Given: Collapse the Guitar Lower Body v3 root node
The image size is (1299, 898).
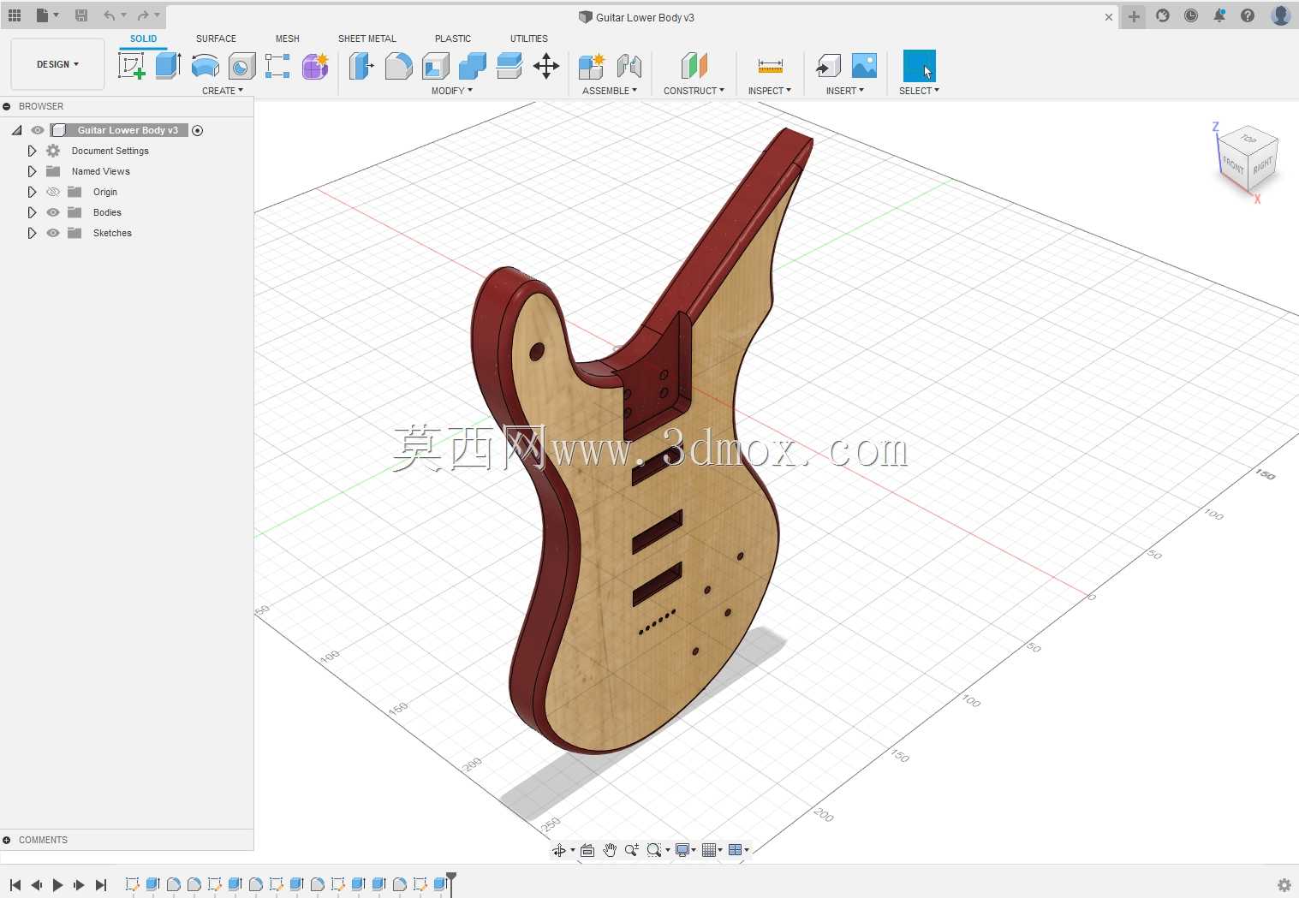Looking at the screenshot, I should point(16,130).
